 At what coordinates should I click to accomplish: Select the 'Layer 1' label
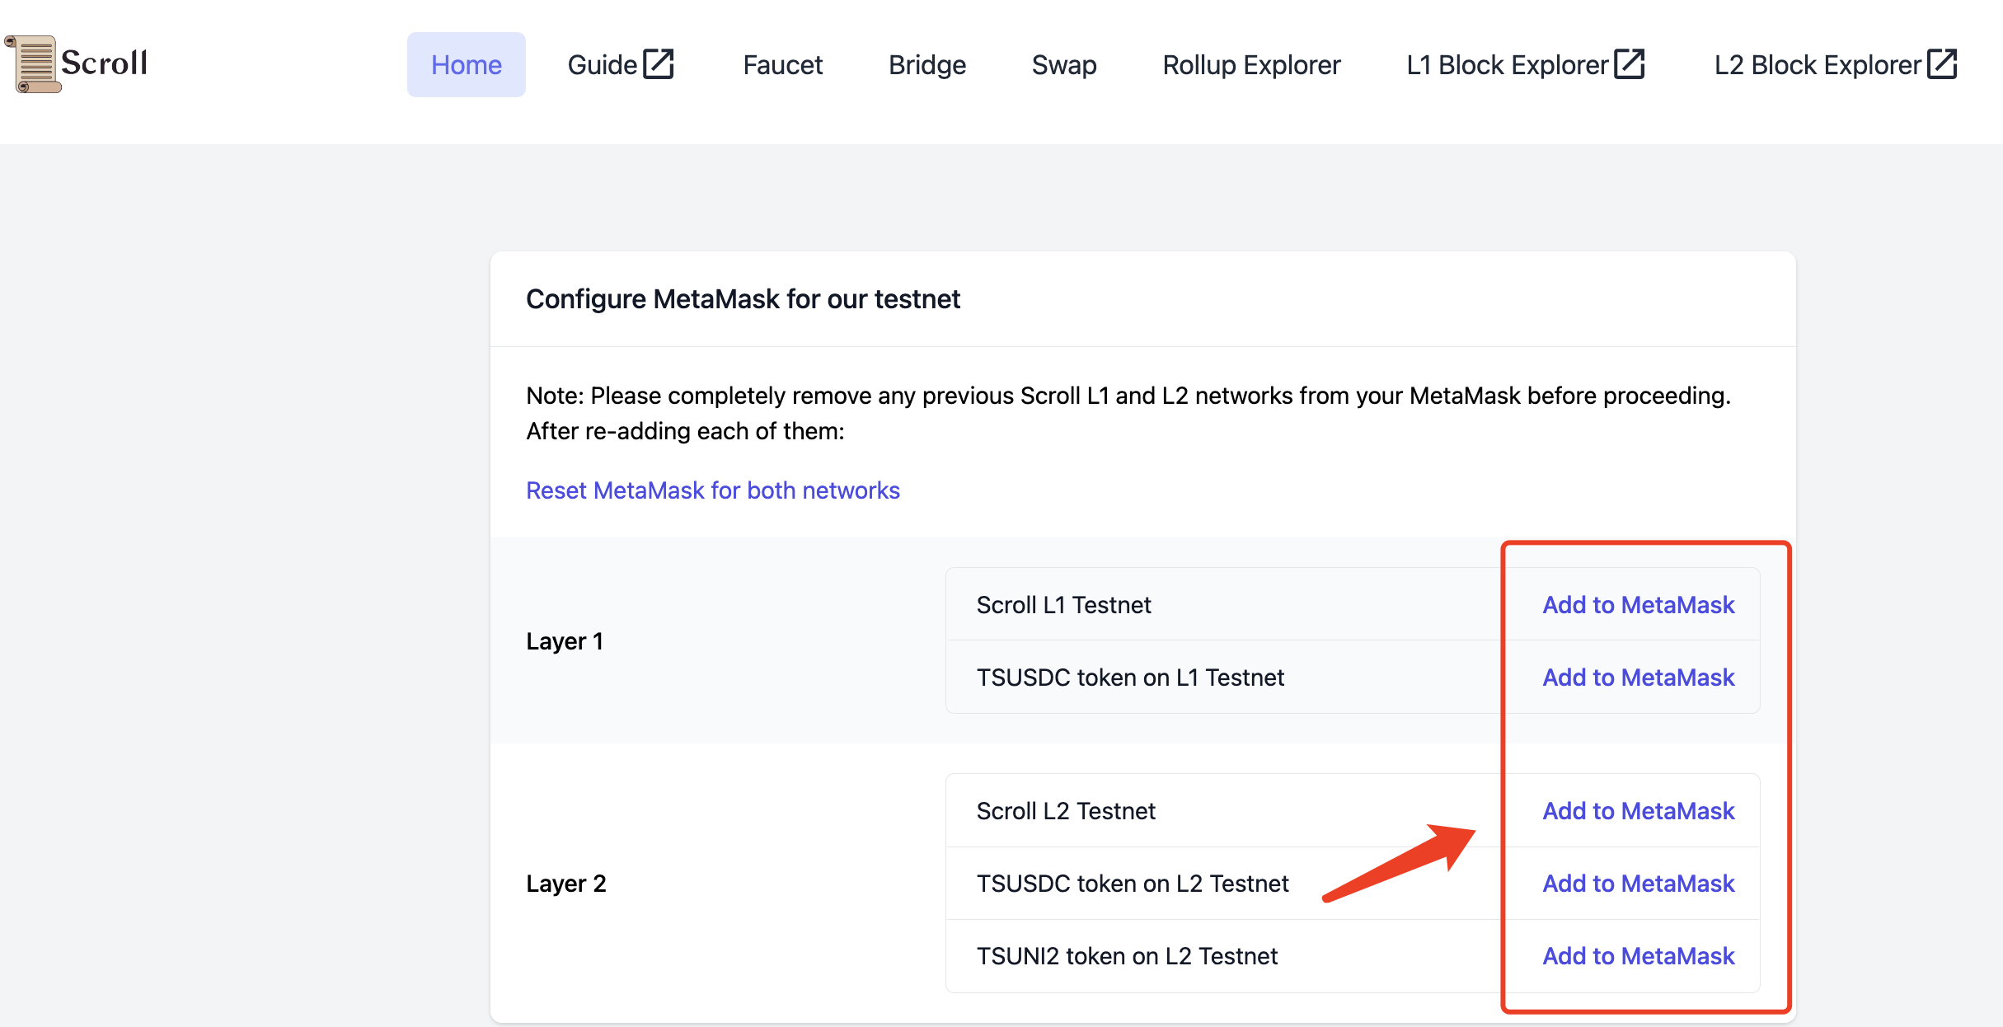pos(565,641)
